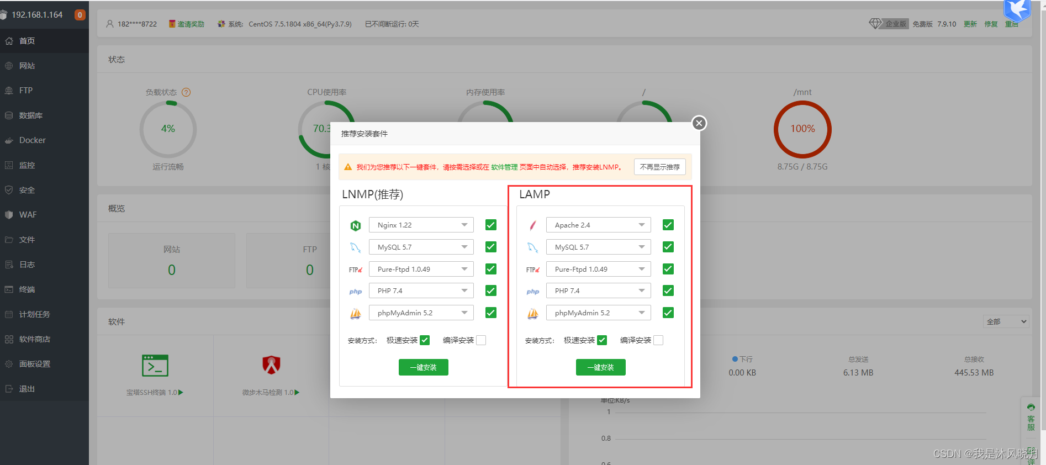Open the Nginx 1.22 version dropdown
This screenshot has width=1046, height=465.
pyautogui.click(x=421, y=225)
